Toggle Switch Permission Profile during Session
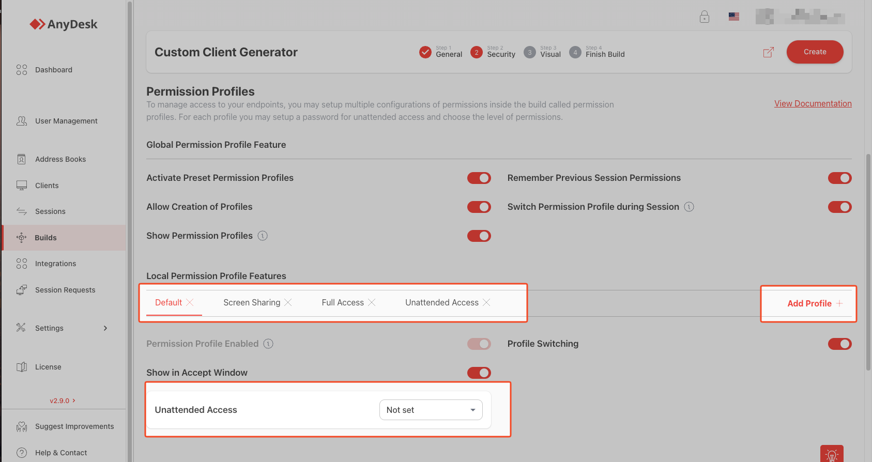The height and width of the screenshot is (462, 872). [x=840, y=207]
